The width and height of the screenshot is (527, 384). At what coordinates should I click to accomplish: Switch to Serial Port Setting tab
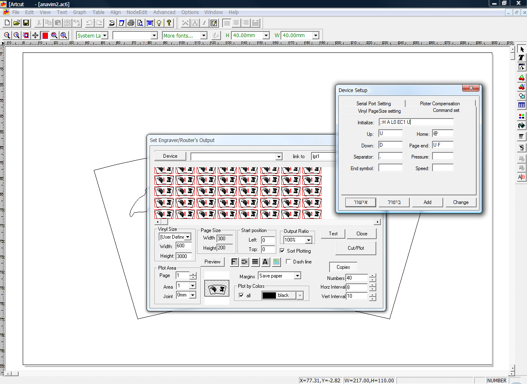click(x=373, y=104)
